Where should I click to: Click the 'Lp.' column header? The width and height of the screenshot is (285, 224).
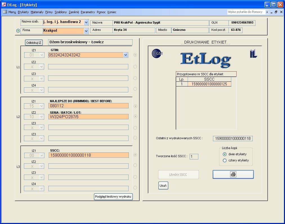click(x=182, y=79)
